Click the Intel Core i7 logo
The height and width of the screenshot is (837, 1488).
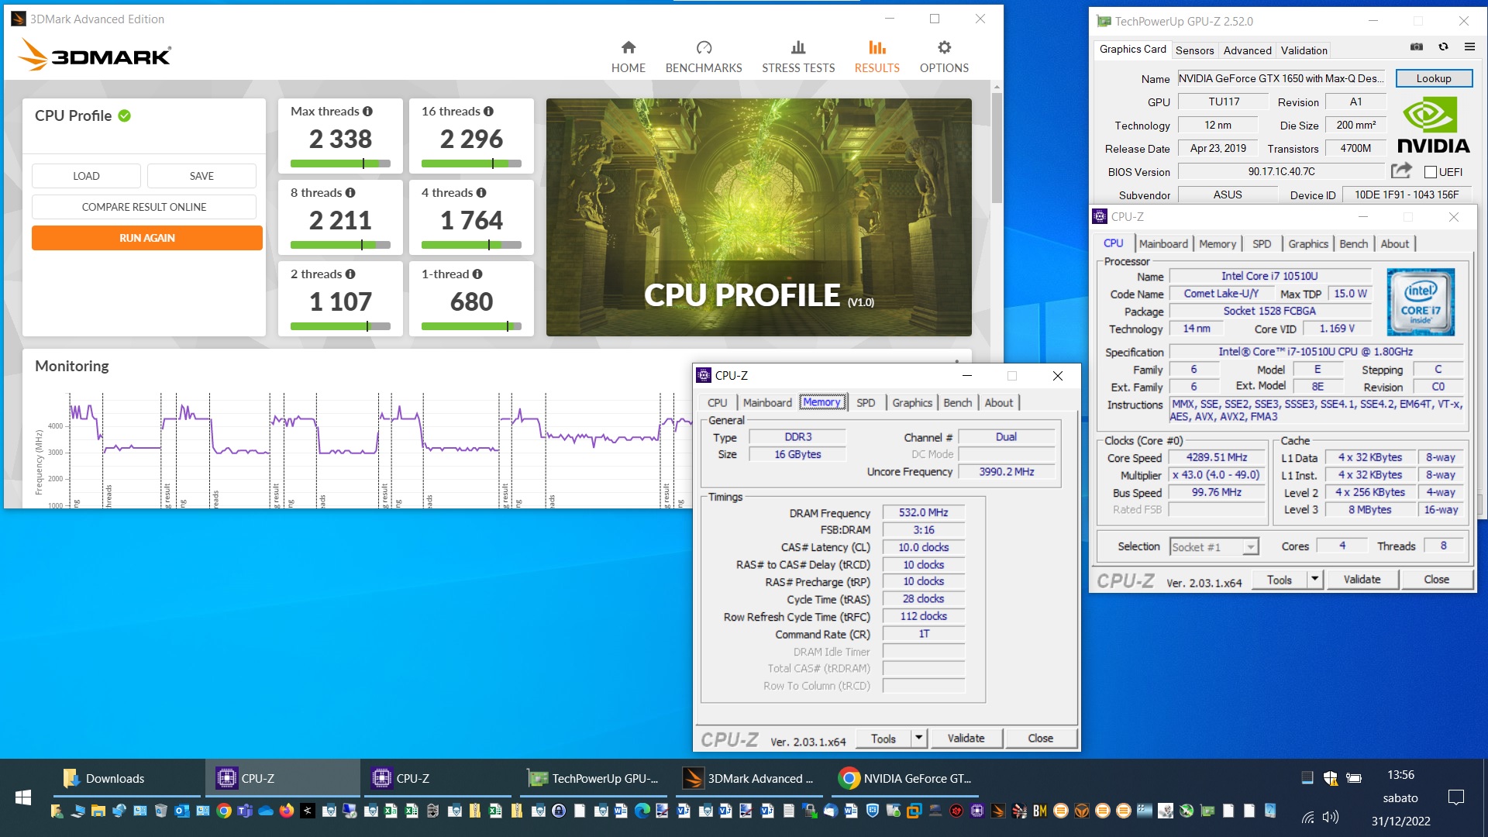point(1421,302)
